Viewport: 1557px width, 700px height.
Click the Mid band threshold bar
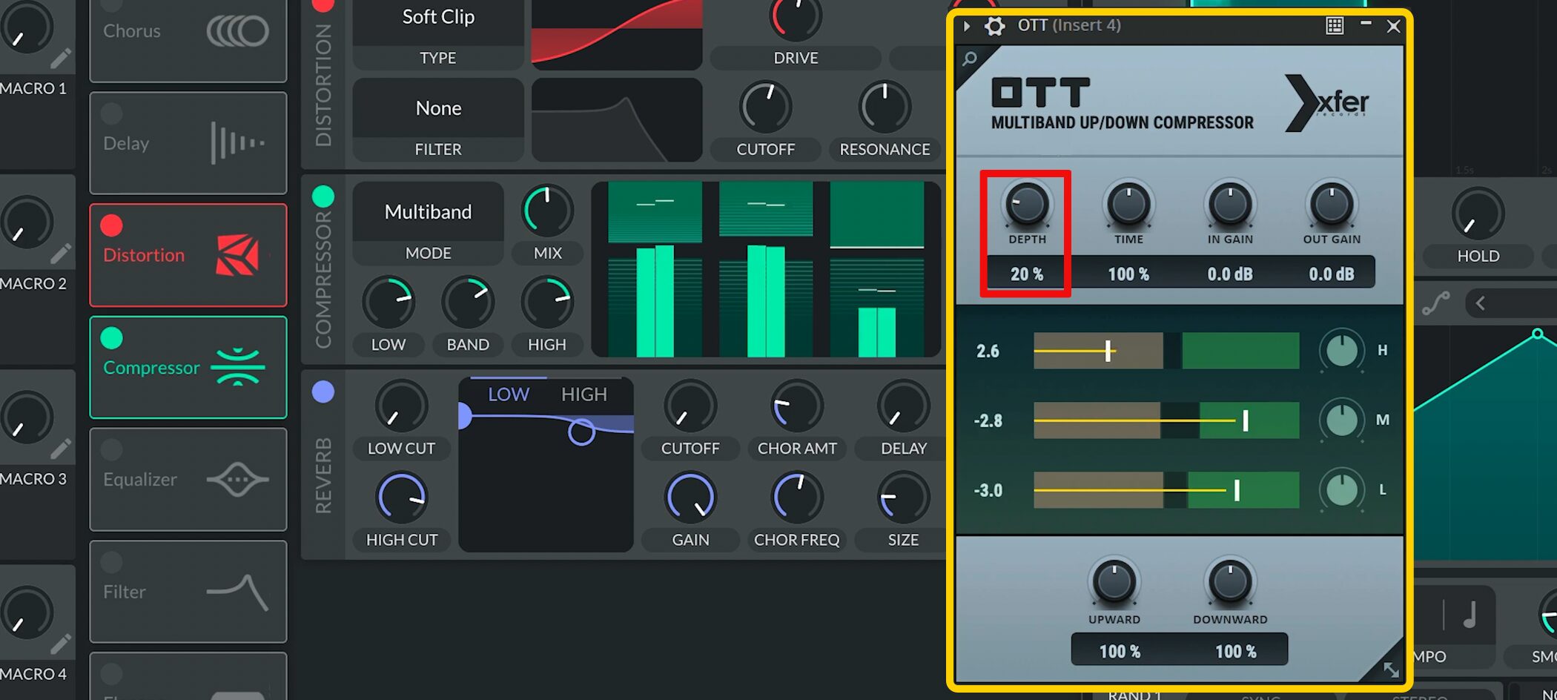pos(1166,420)
